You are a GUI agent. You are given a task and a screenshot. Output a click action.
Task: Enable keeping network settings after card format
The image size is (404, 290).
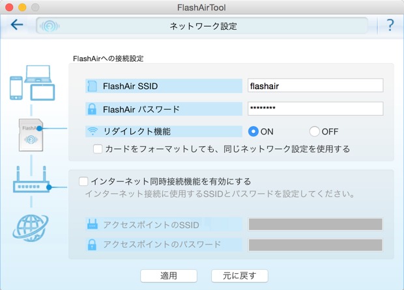point(98,149)
